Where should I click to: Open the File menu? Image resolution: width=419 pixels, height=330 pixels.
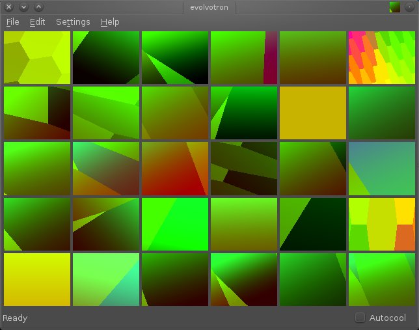click(x=12, y=21)
